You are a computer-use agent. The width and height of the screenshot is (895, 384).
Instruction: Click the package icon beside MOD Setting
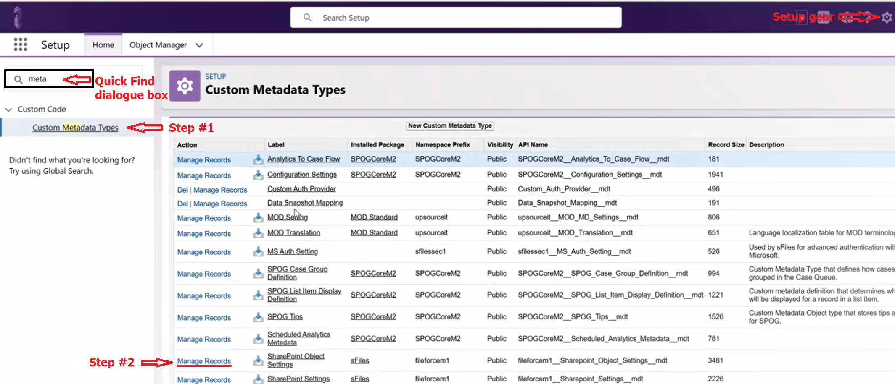click(x=258, y=217)
